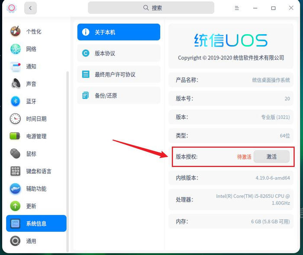303x255 pixels.
Task: Click processor value Intel Core i5-8265U
Action: [x=253, y=199]
